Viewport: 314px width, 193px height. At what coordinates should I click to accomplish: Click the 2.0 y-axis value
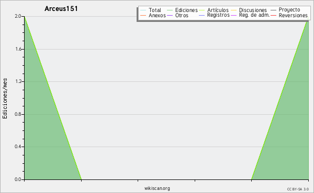click(x=18, y=16)
